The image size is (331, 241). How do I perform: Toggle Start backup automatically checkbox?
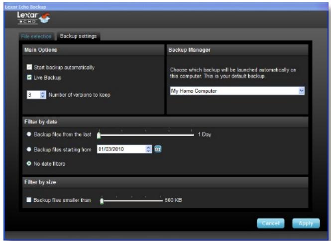(x=29, y=67)
